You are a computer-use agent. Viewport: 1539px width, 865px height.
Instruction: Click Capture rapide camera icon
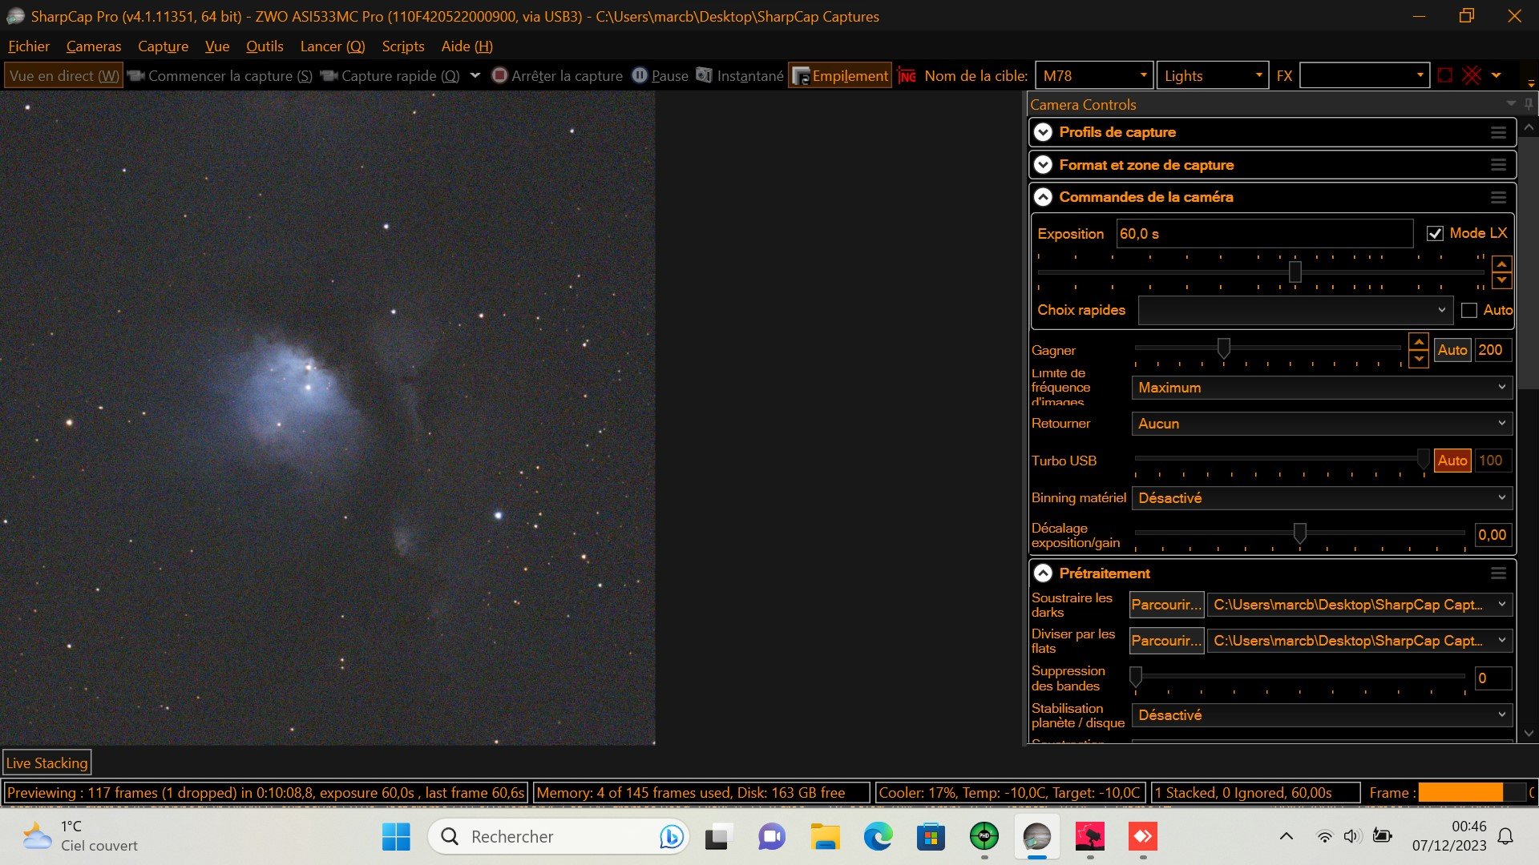point(329,75)
